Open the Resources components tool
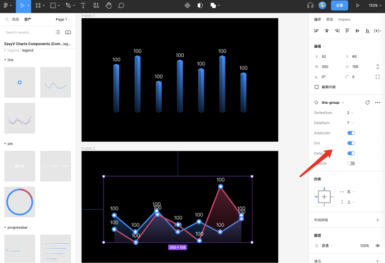 click(x=96, y=5)
